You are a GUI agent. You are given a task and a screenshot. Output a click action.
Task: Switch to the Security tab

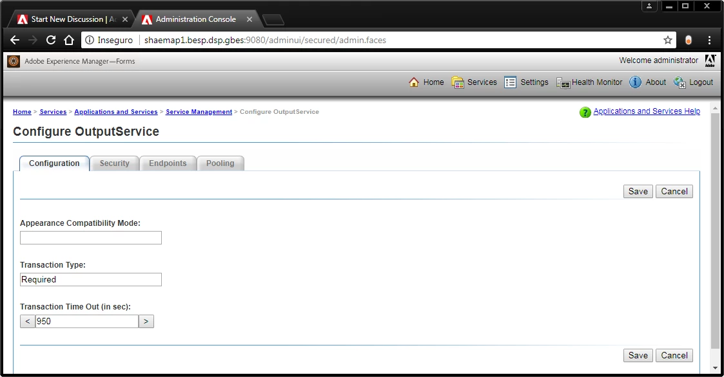115,163
